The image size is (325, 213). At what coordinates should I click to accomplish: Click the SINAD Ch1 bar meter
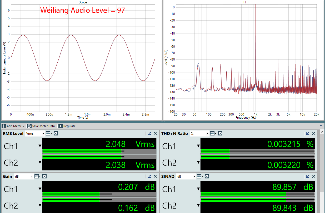pos(258,194)
